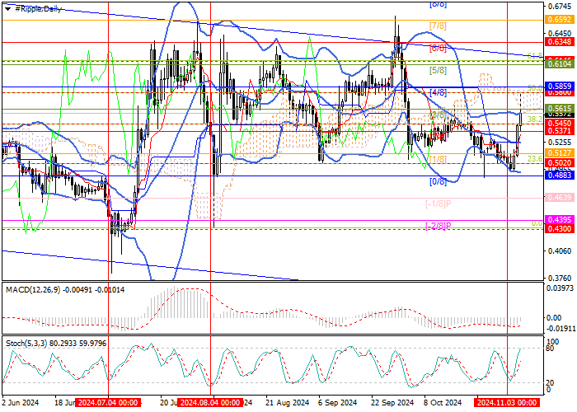The image size is (577, 412).
Task: Click the [6/8] Murrey level label
Action: 438,48
